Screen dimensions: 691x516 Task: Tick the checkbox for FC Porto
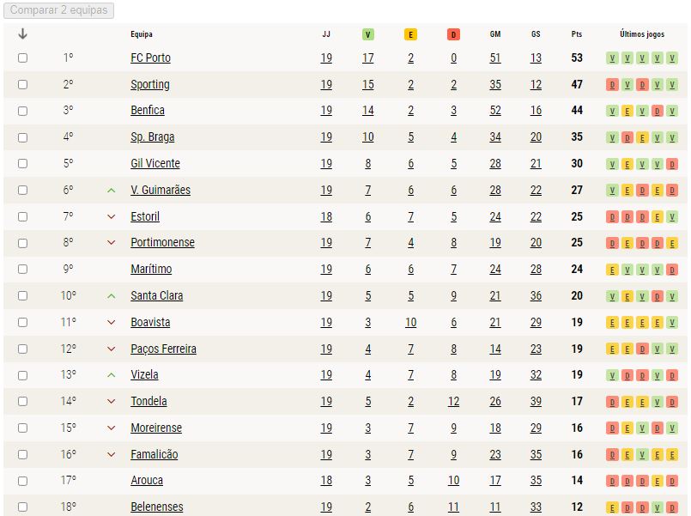click(23, 58)
